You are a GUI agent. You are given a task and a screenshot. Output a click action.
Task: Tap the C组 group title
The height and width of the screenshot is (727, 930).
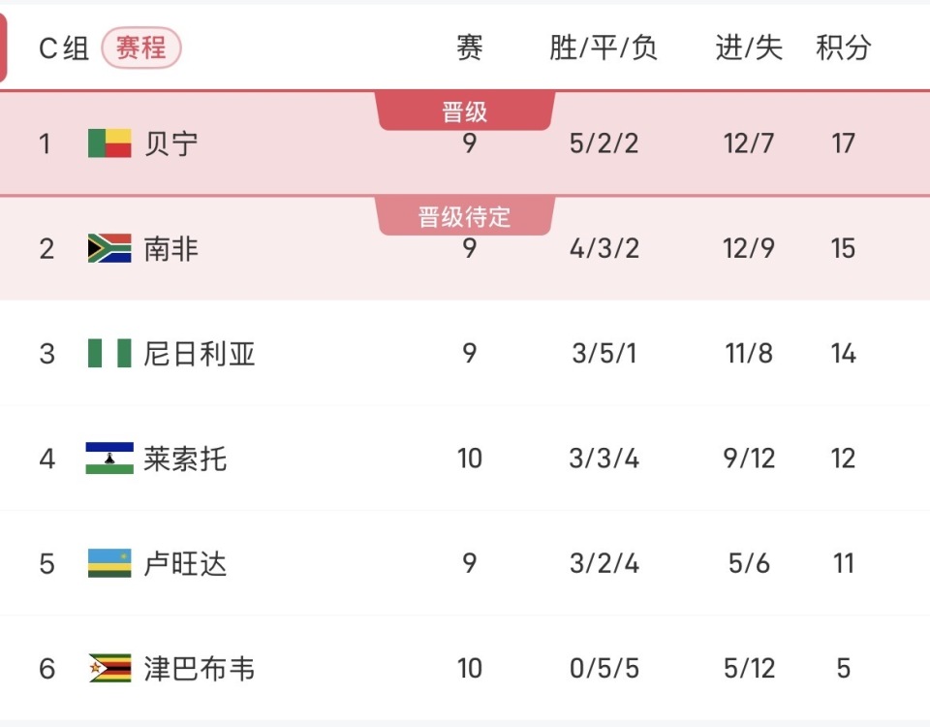click(x=64, y=47)
